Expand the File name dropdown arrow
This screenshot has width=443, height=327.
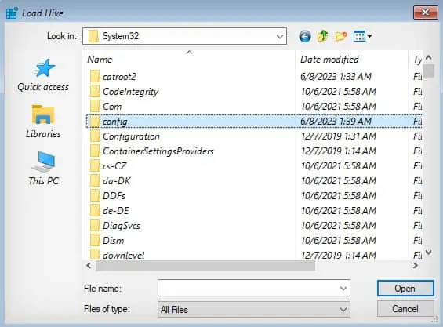click(343, 289)
